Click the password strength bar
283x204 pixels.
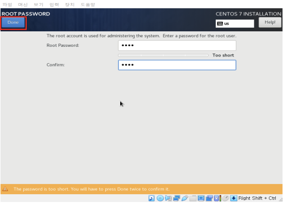tap(163, 55)
